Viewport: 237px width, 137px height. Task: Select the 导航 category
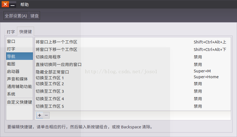(20, 56)
